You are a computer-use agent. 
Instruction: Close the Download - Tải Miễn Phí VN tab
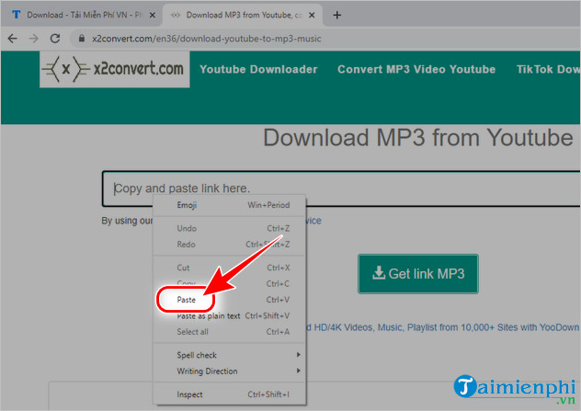coord(153,16)
